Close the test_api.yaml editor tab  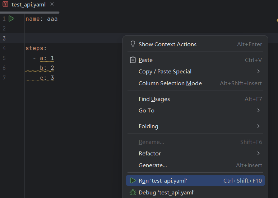pos(52,4)
